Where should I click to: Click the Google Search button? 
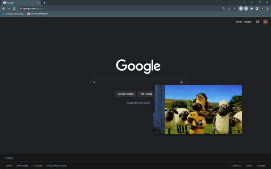pyautogui.click(x=126, y=94)
